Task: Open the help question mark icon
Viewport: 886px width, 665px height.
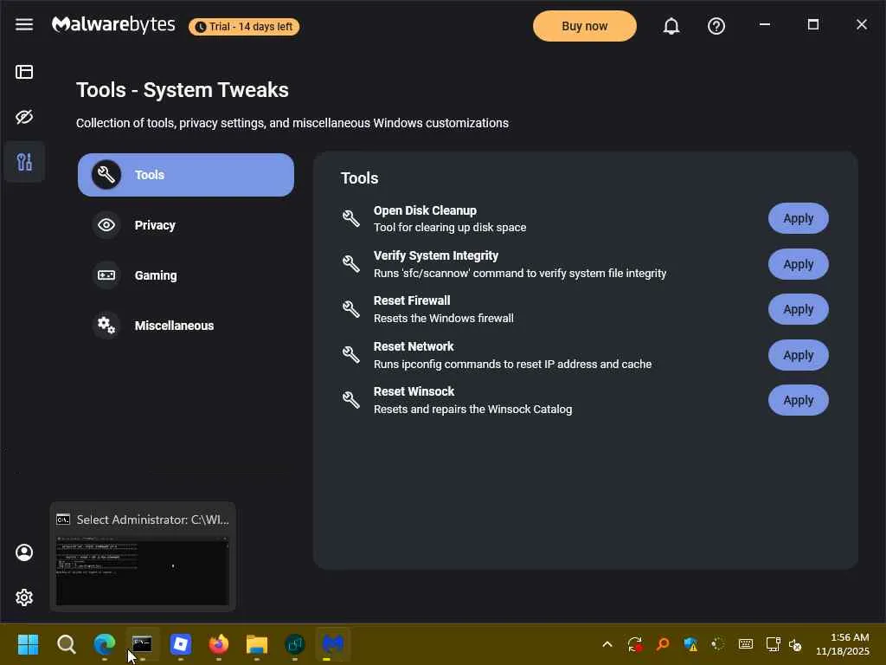Action: 716,26
